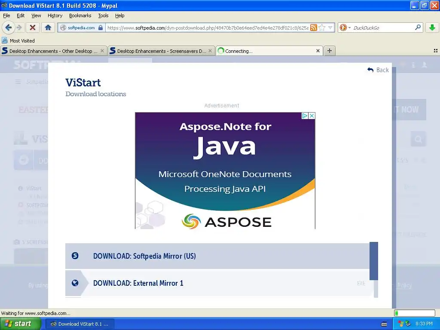Open Most Visited bookmarks folder
This screenshot has width=440, height=330.
(18, 41)
